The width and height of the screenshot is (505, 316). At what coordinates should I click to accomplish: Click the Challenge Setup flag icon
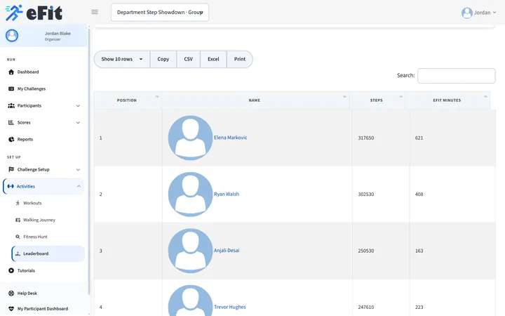pyautogui.click(x=11, y=169)
